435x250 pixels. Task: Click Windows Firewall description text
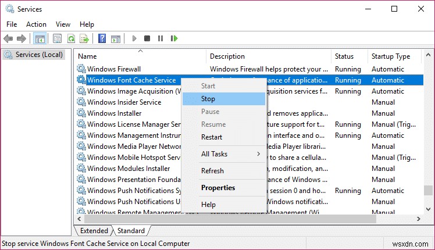coord(269,69)
